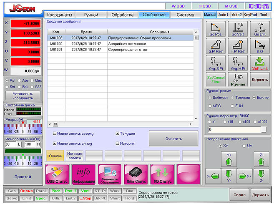
Task: Switch to the Координаты tab
Action: pos(59,15)
